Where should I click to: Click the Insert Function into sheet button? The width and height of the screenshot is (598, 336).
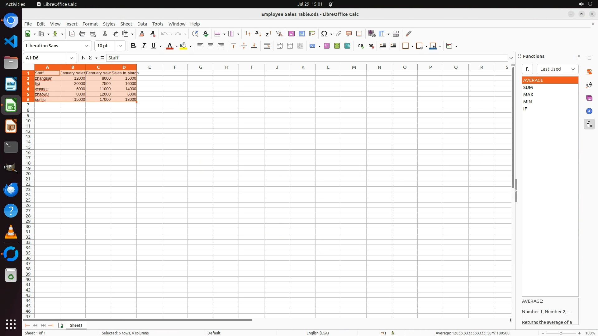tap(527, 69)
